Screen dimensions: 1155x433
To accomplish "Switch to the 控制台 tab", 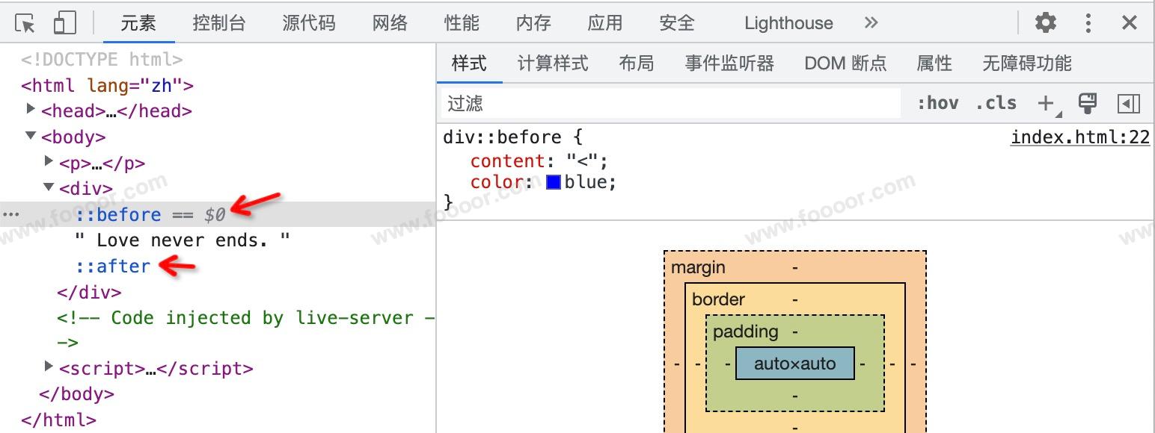I will pos(218,23).
